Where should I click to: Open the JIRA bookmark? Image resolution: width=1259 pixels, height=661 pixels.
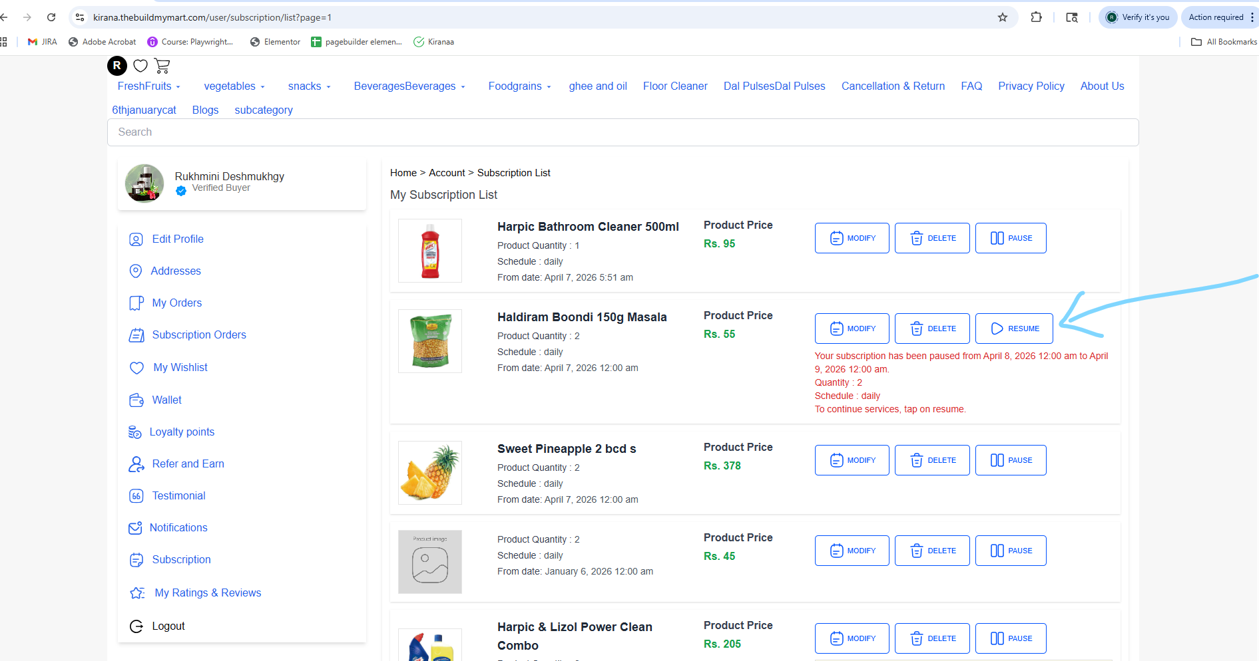(x=43, y=42)
